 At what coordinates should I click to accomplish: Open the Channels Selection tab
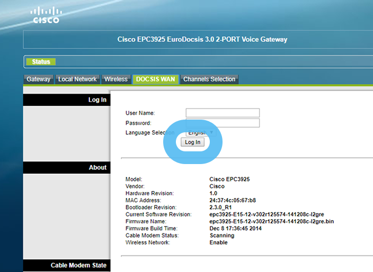[209, 79]
